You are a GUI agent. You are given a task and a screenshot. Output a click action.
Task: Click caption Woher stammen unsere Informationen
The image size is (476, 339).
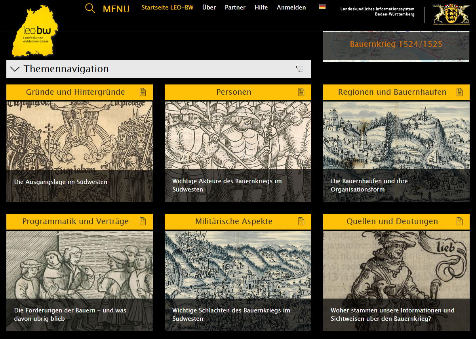tap(392, 314)
